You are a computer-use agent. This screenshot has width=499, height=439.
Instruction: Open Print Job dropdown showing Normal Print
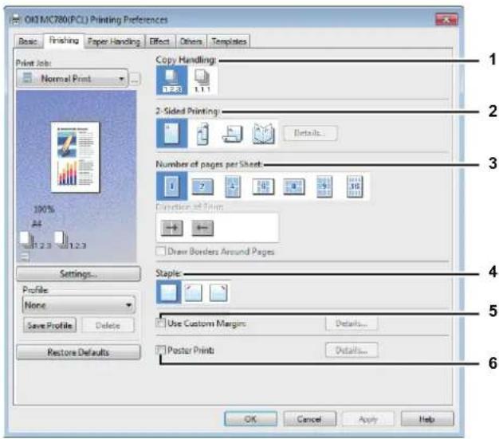coord(73,78)
